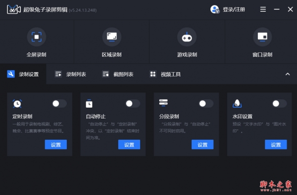Click the 定时录制 card title

(x=22, y=117)
